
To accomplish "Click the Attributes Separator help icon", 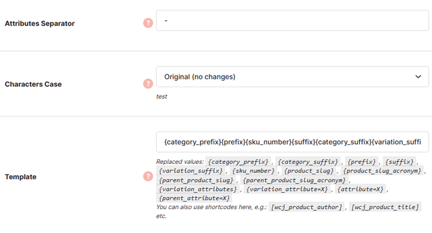I will 148,23.
